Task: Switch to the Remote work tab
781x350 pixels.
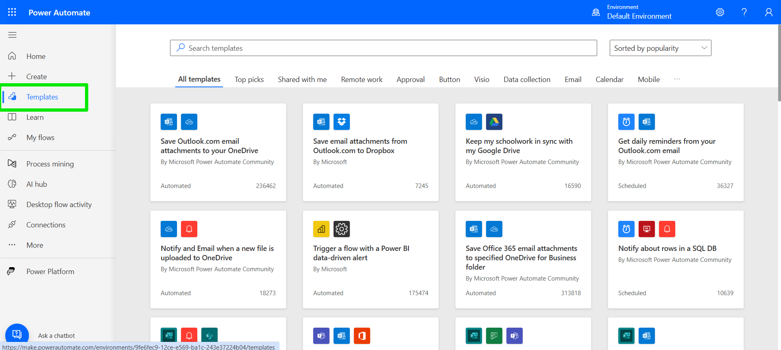Action: click(362, 80)
